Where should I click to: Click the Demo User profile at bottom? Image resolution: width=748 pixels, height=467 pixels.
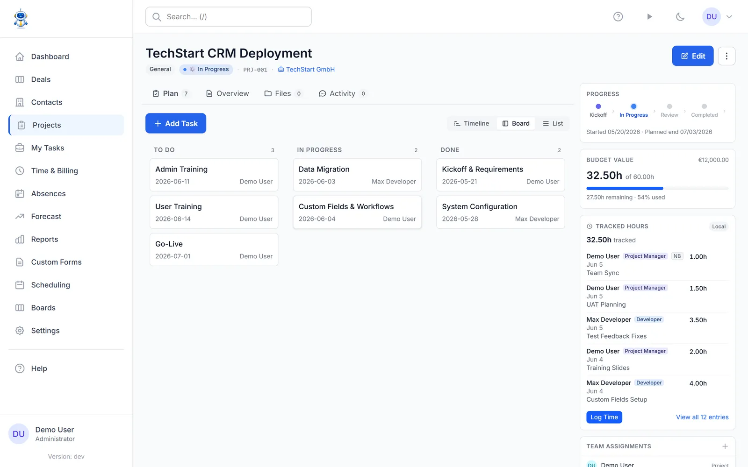pos(66,434)
